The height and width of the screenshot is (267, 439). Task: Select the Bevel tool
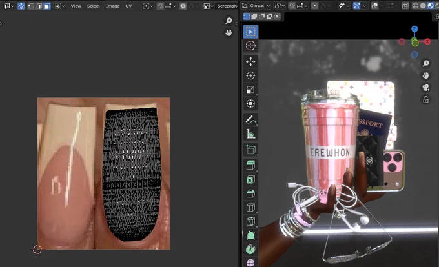click(x=250, y=193)
